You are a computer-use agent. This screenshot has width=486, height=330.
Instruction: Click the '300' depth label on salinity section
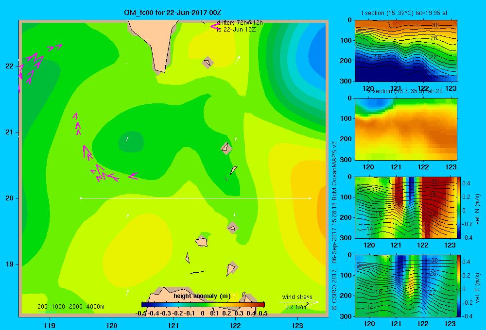point(346,160)
